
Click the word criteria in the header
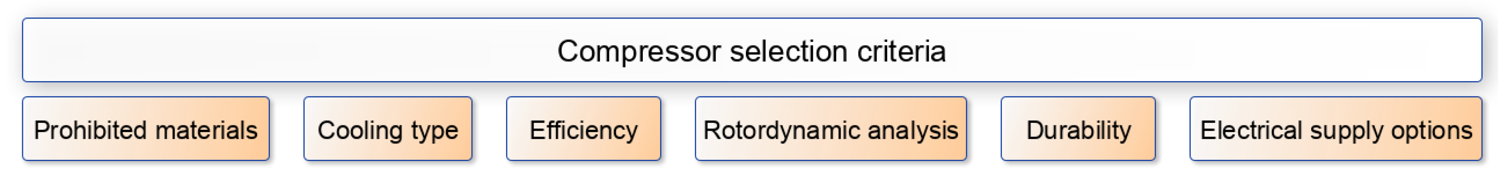[901, 51]
